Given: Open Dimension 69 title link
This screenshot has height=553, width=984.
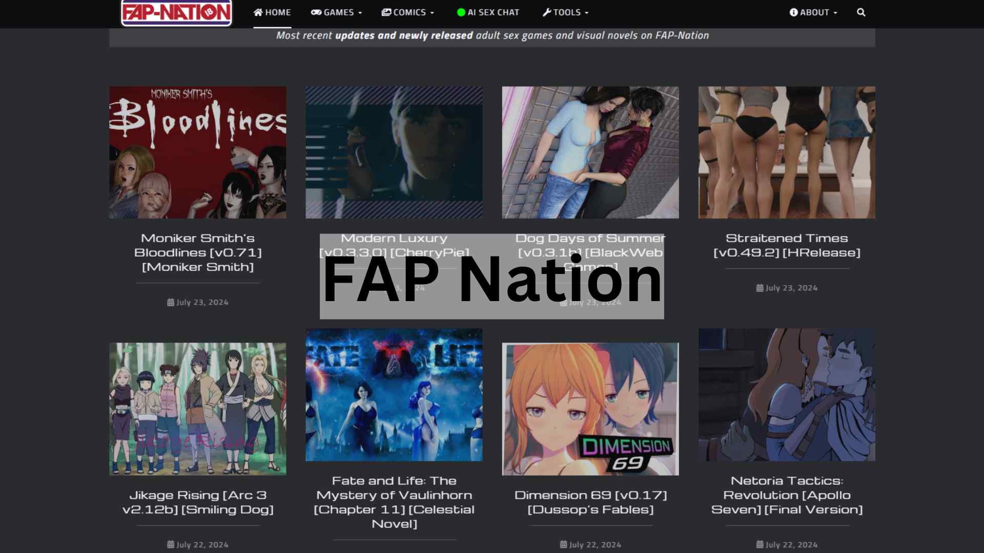Looking at the screenshot, I should (x=590, y=502).
